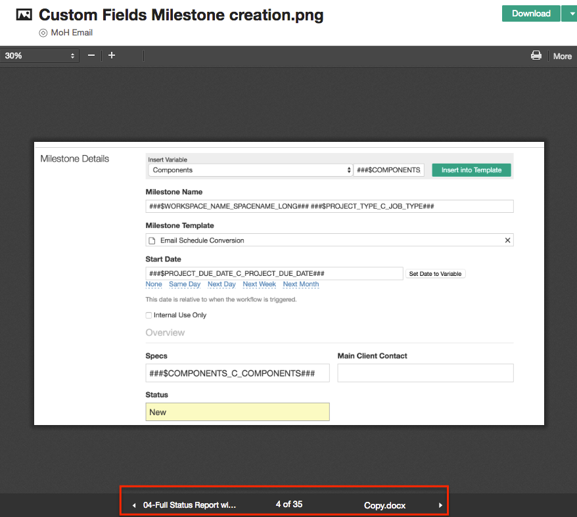Go to next file with right arrow
Image resolution: width=577 pixels, height=517 pixels.
click(x=440, y=506)
